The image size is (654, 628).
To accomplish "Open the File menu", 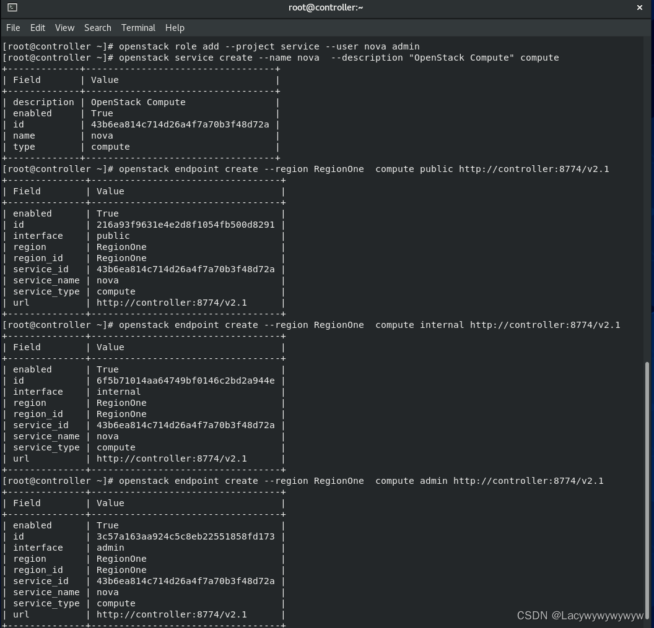I will 12,28.
